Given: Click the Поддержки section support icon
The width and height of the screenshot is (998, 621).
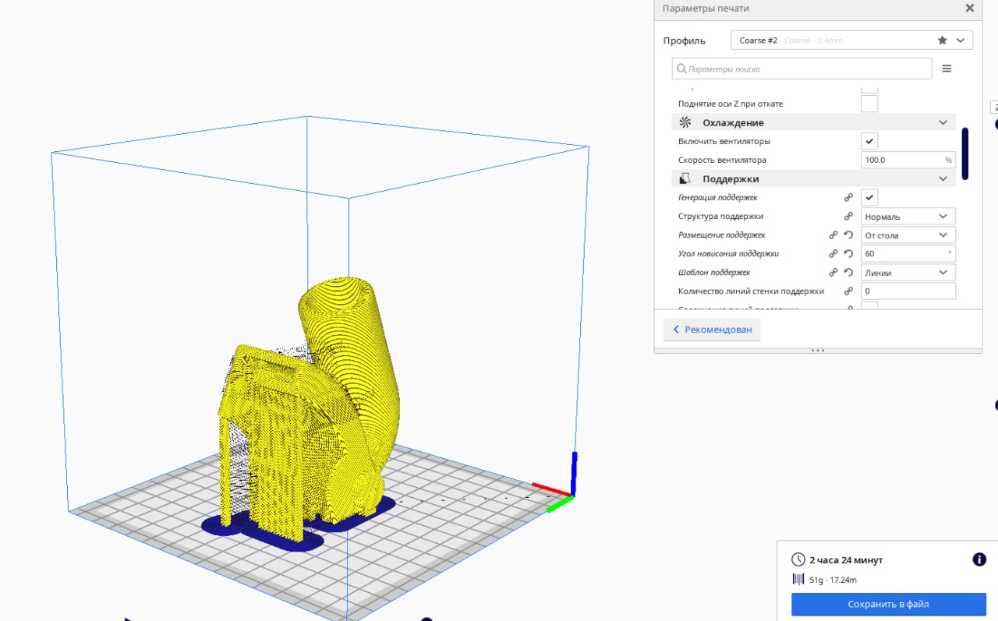Looking at the screenshot, I should (685, 178).
